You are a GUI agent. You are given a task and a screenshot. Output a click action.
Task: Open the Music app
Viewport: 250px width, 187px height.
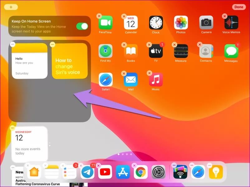(156, 80)
